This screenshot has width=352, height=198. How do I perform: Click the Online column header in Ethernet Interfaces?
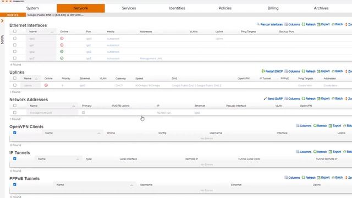(x=64, y=32)
